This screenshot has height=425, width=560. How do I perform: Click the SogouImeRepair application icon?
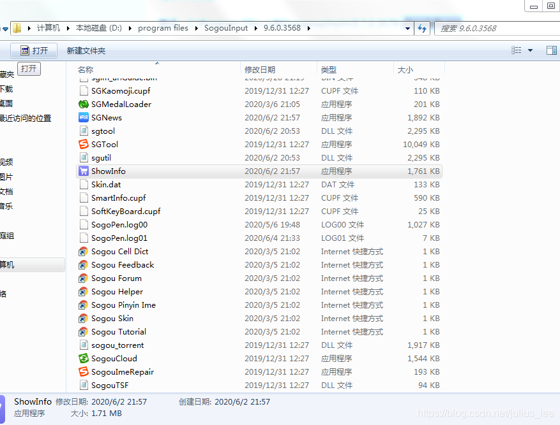pos(84,371)
